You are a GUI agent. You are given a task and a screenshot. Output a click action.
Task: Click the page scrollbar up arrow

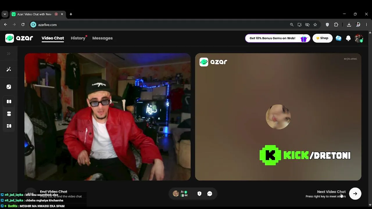click(370, 32)
